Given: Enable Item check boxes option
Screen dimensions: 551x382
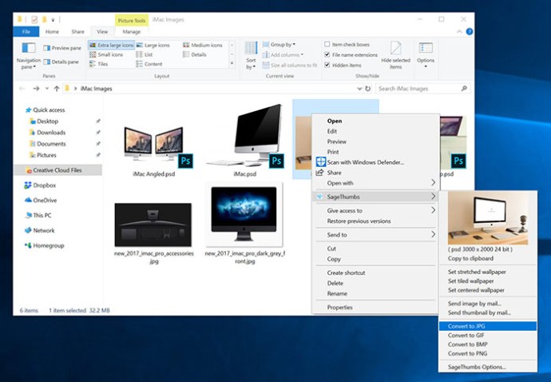Looking at the screenshot, I should tap(327, 44).
